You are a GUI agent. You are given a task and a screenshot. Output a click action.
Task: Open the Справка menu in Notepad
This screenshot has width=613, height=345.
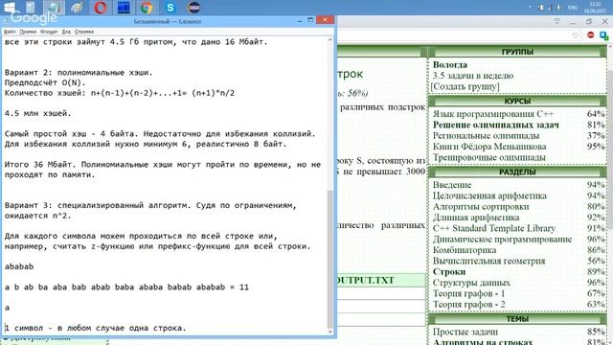point(84,32)
